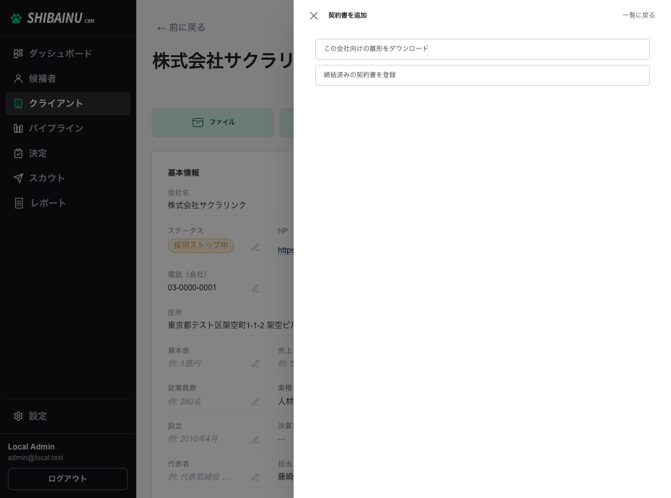This screenshot has height=498, width=671.
Task: Edit 代表者 with pencil icon
Action: (x=256, y=477)
